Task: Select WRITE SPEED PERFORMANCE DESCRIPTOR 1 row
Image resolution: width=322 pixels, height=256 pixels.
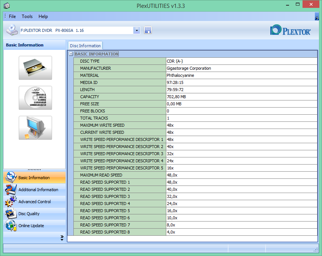Action: (195, 139)
